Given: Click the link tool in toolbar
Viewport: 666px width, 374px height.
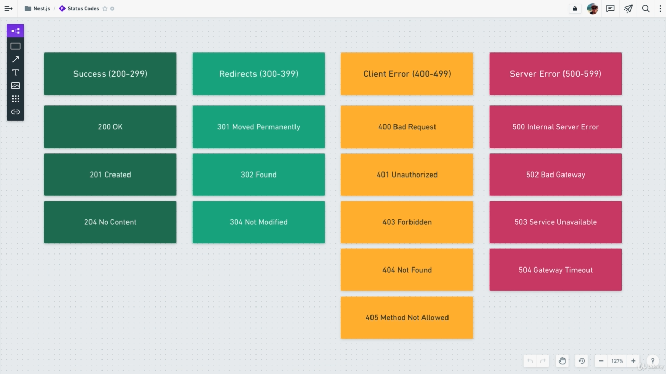Looking at the screenshot, I should (x=16, y=112).
